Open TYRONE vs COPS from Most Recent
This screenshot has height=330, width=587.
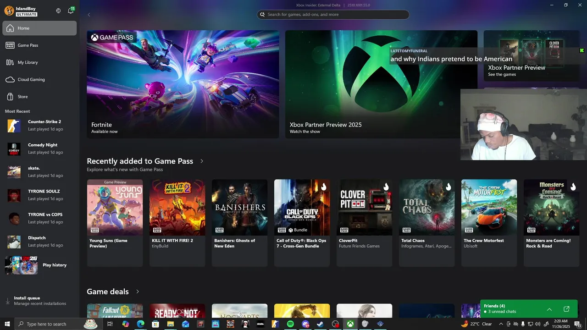click(39, 218)
